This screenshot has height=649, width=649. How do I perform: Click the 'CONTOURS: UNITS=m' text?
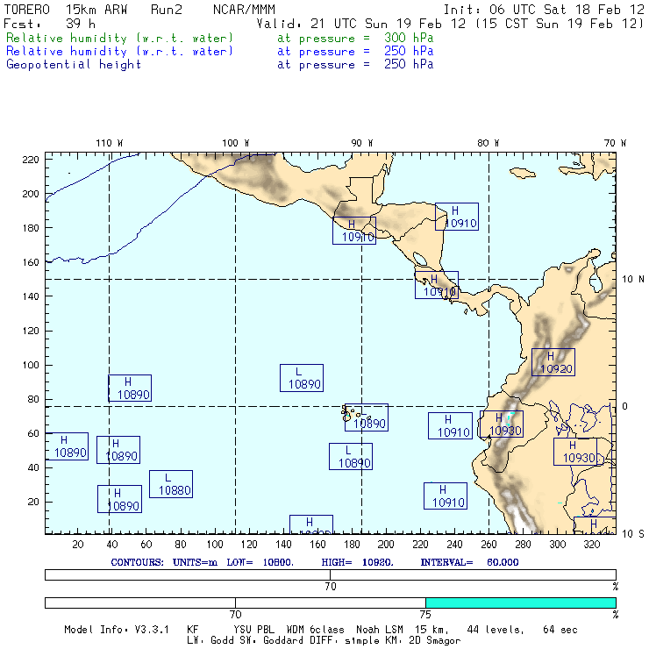[164, 562]
